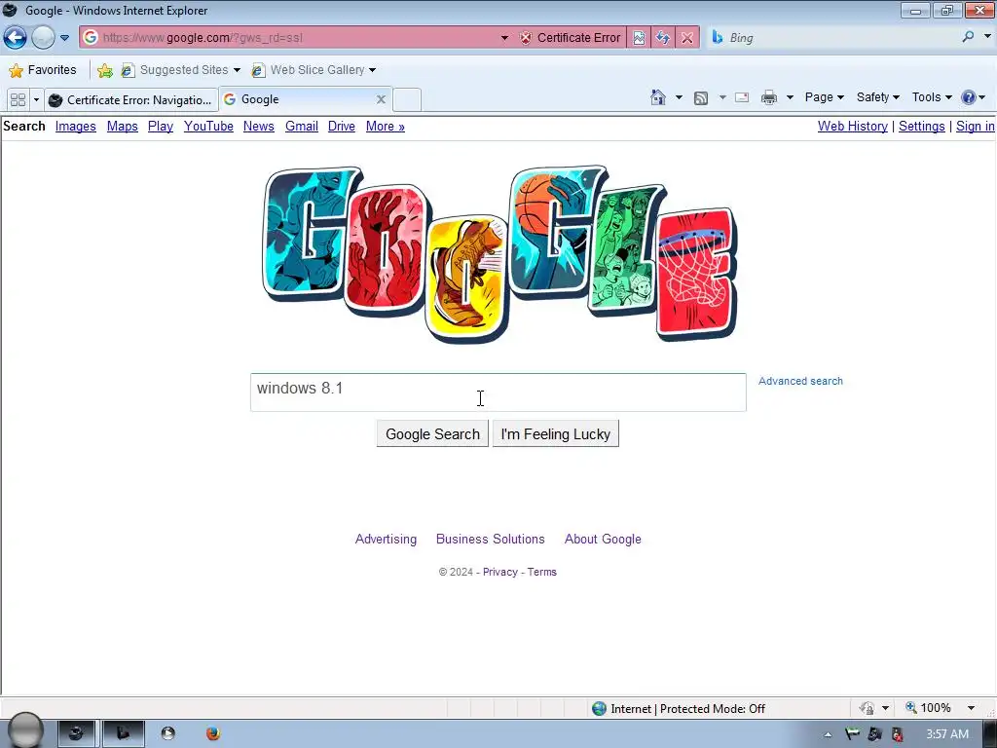997x748 pixels.
Task: Open the Drive link
Action: pos(342,126)
